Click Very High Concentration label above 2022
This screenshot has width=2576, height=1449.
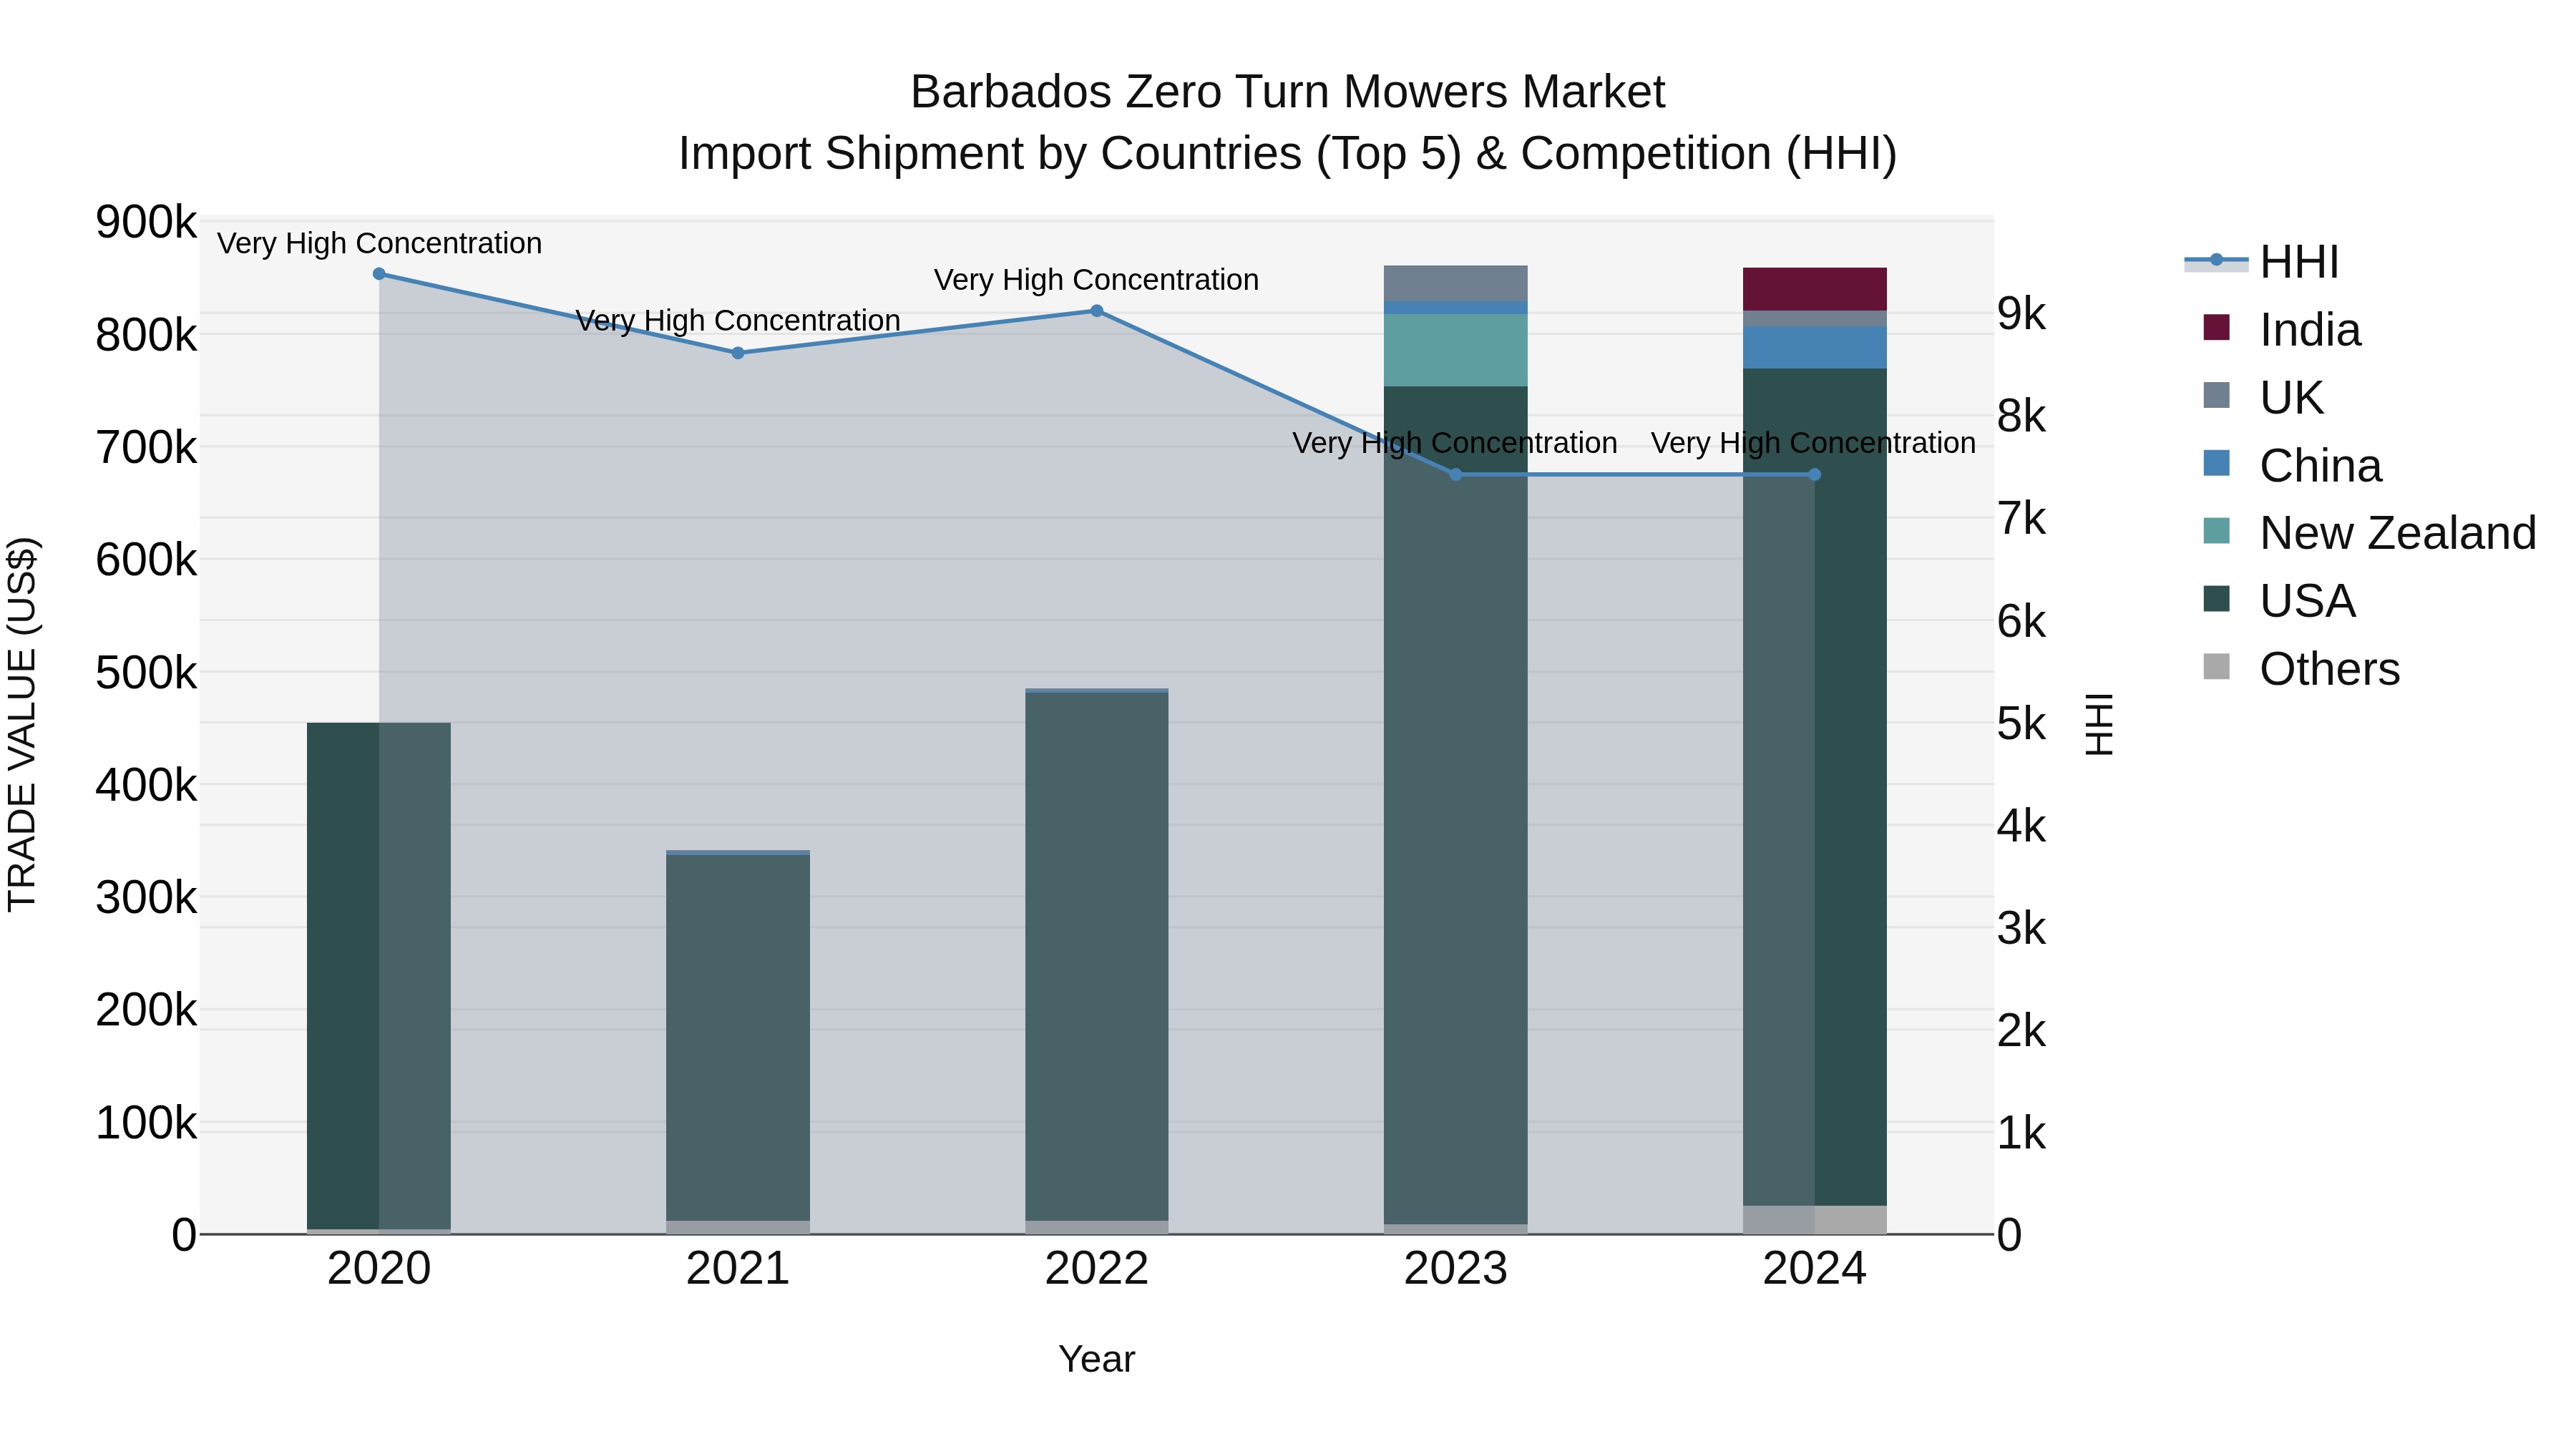pyautogui.click(x=1097, y=280)
